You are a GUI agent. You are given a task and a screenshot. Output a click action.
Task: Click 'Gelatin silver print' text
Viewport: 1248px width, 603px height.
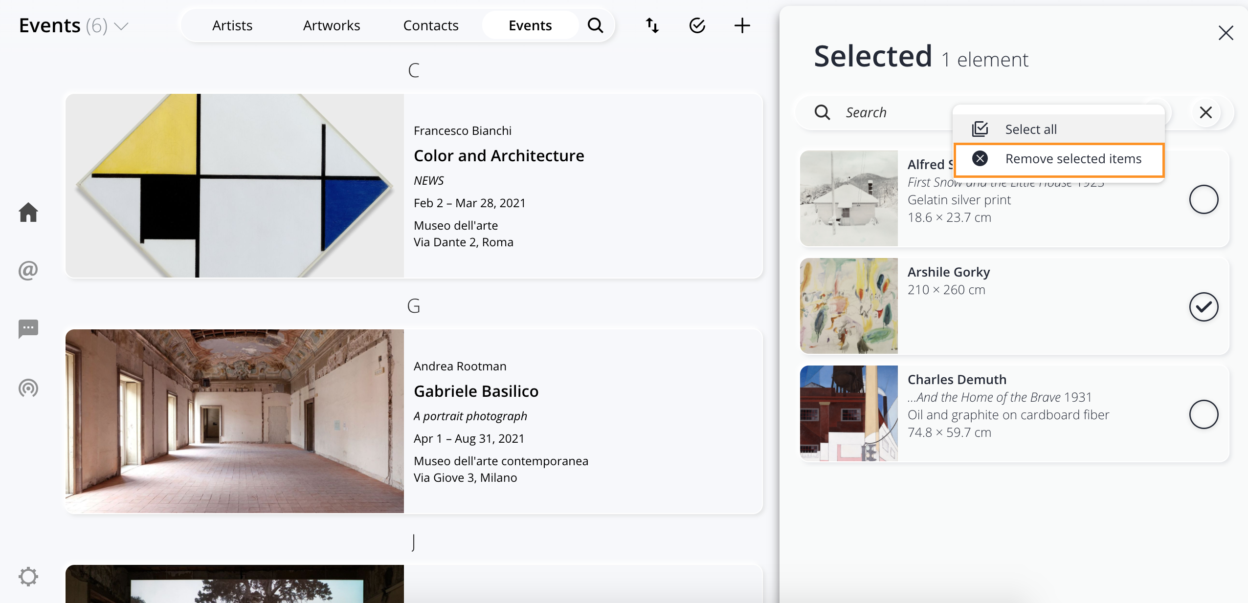tap(959, 199)
